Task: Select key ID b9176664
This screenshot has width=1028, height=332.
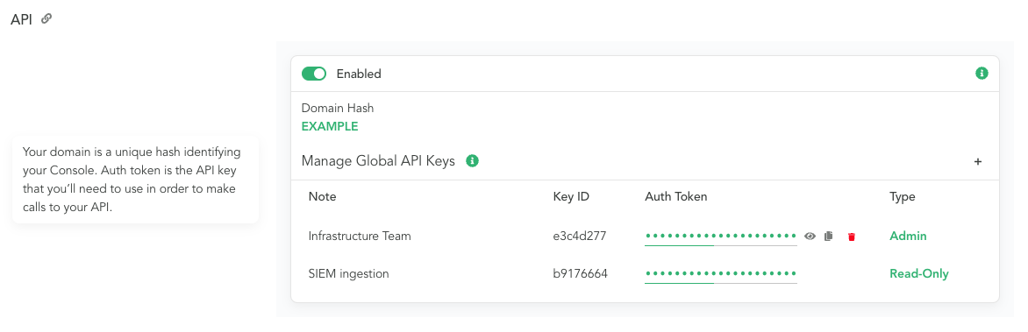Action: (580, 273)
